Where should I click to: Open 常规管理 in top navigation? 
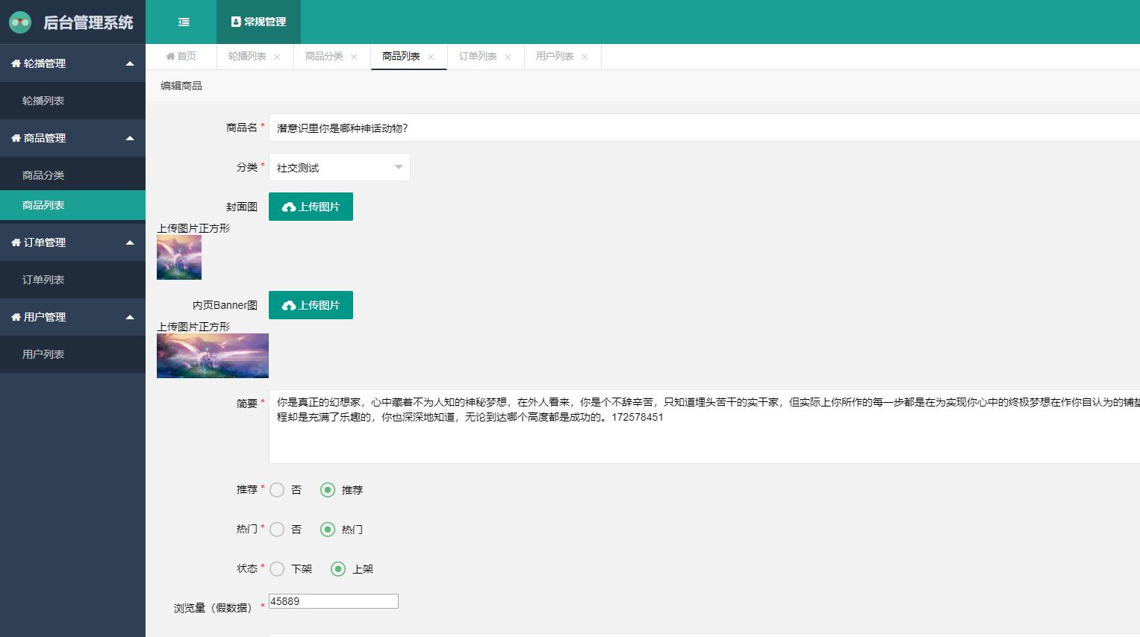point(258,22)
